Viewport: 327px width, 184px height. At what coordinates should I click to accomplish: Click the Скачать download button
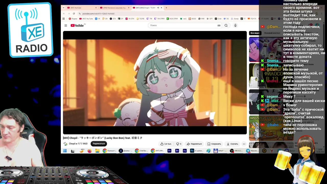point(232,144)
